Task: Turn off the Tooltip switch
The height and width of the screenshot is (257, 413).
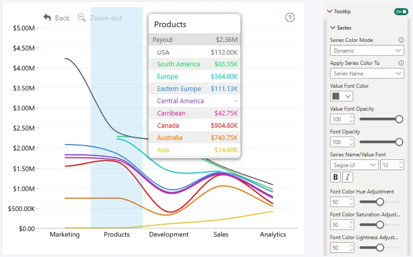Action: (401, 12)
